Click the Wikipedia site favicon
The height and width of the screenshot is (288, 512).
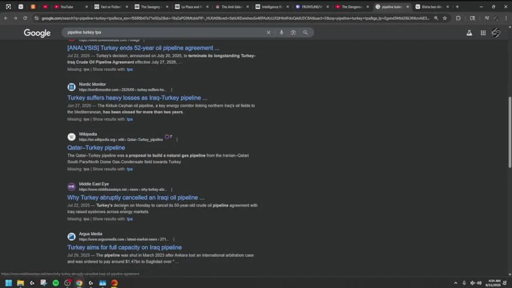click(x=71, y=137)
